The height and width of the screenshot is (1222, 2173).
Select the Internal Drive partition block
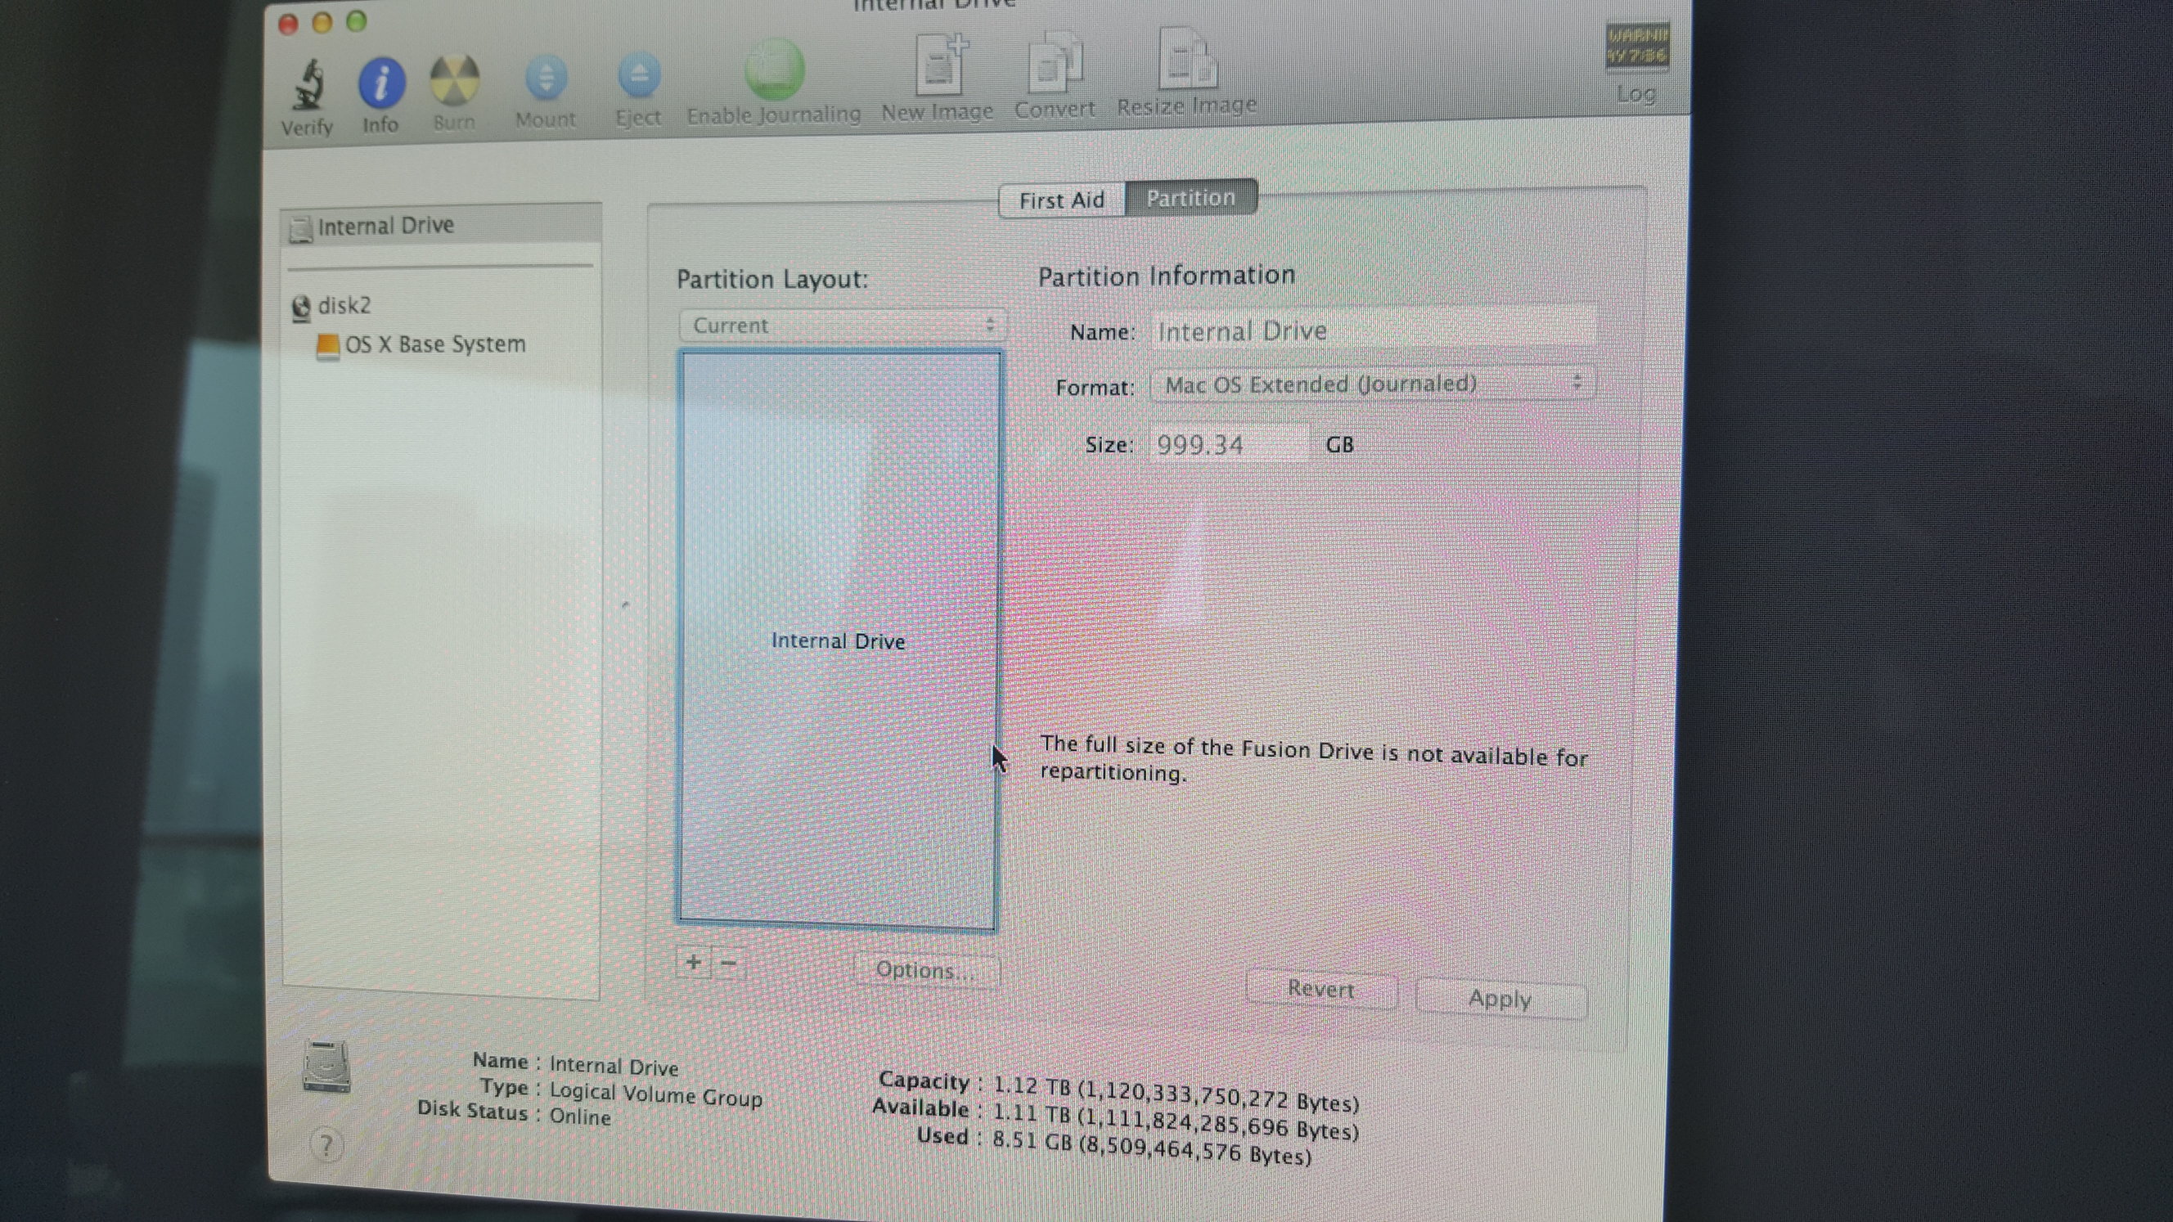[839, 640]
